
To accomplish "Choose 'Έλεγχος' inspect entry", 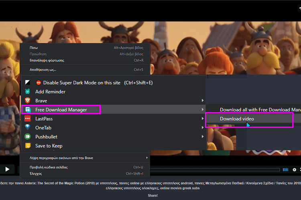I will coord(85,174).
